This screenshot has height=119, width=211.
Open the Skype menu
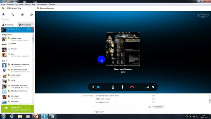click(x=3, y=4)
